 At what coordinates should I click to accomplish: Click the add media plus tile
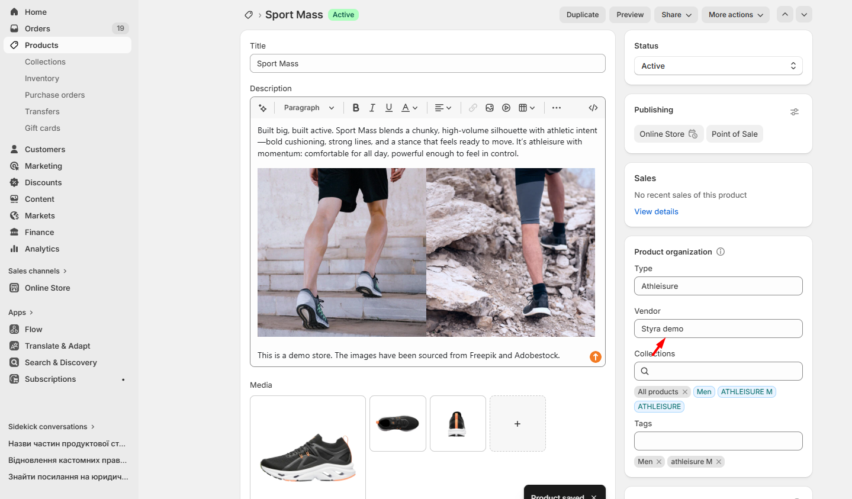point(517,424)
